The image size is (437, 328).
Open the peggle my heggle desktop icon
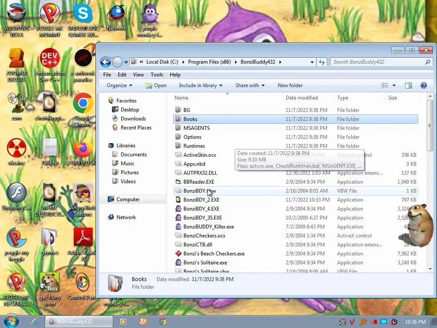[16, 244]
